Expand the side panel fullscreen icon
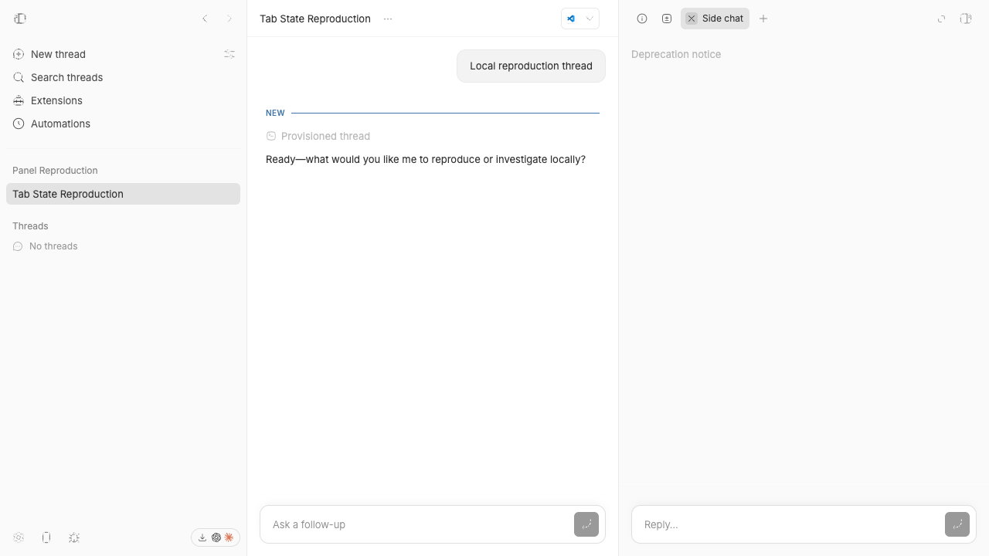The width and height of the screenshot is (989, 556). [941, 19]
